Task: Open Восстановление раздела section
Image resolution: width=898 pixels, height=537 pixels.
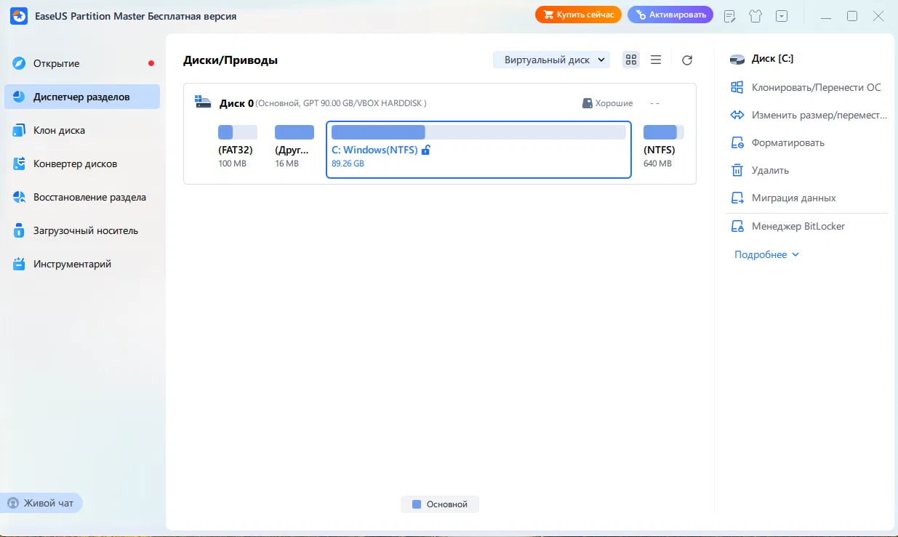Action: coord(82,197)
